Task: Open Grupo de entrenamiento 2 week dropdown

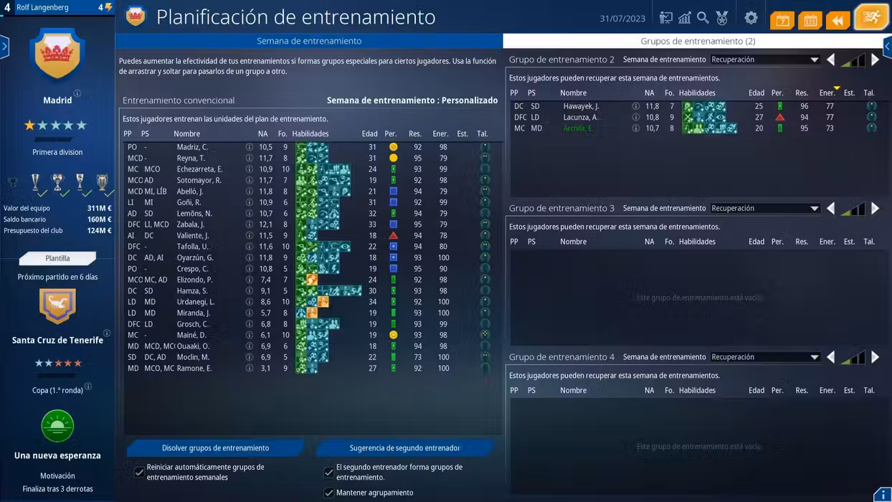Action: pos(764,60)
